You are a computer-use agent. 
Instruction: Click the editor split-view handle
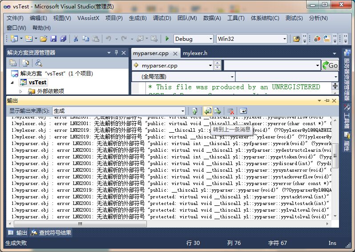(x=335, y=86)
